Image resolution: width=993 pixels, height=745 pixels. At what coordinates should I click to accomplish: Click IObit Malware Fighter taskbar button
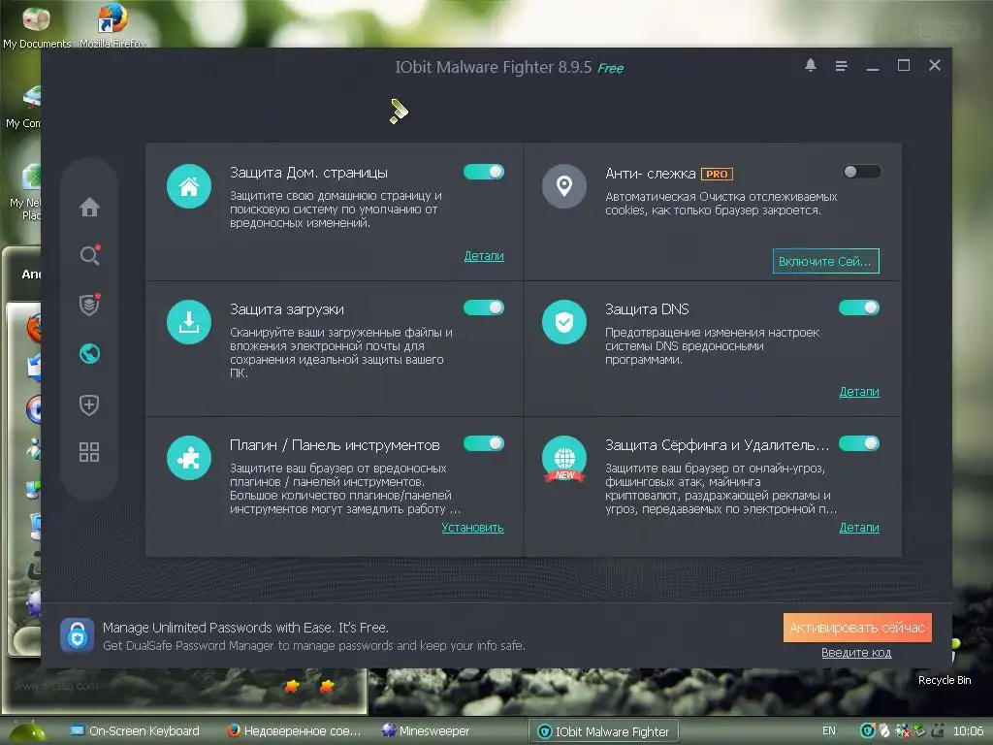[x=603, y=731]
